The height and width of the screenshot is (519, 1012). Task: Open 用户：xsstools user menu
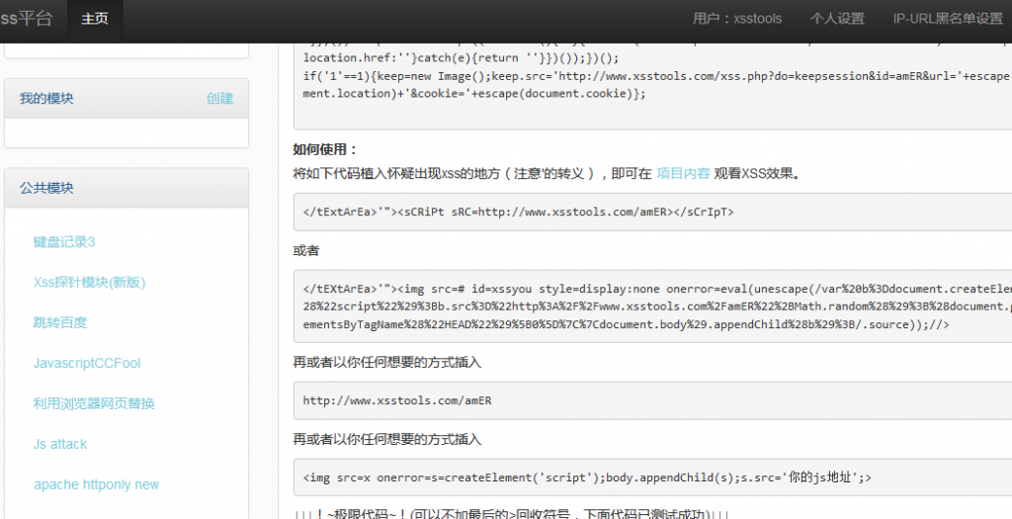737,19
